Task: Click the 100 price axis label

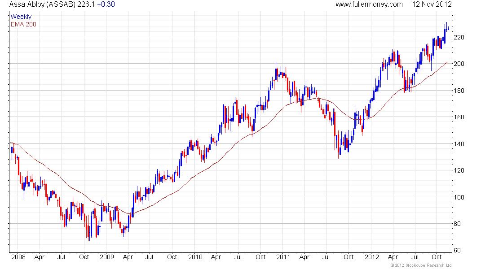Action: [459, 197]
